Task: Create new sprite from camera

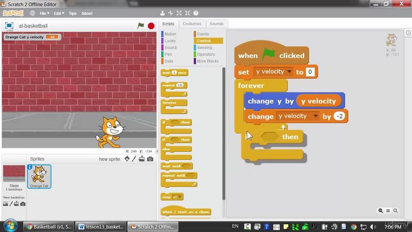Action: (150, 159)
